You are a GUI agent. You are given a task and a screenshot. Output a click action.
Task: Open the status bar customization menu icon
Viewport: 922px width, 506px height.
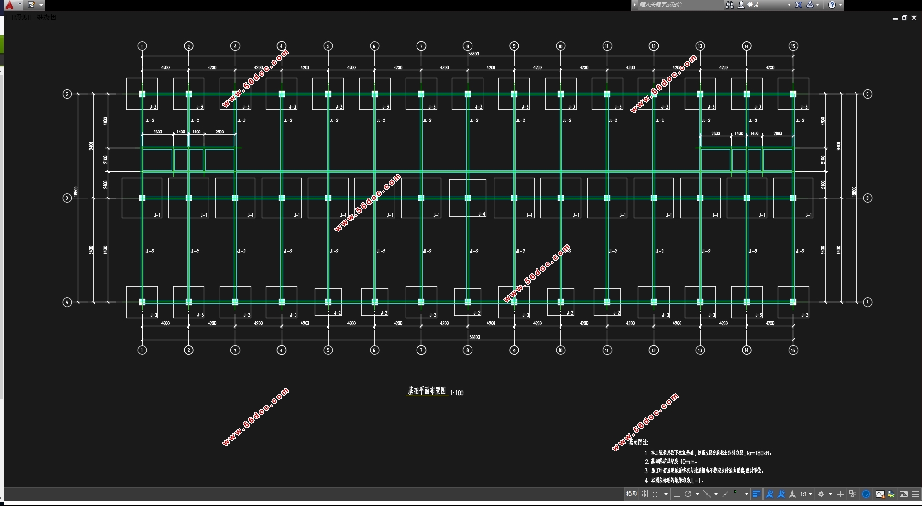tap(916, 494)
